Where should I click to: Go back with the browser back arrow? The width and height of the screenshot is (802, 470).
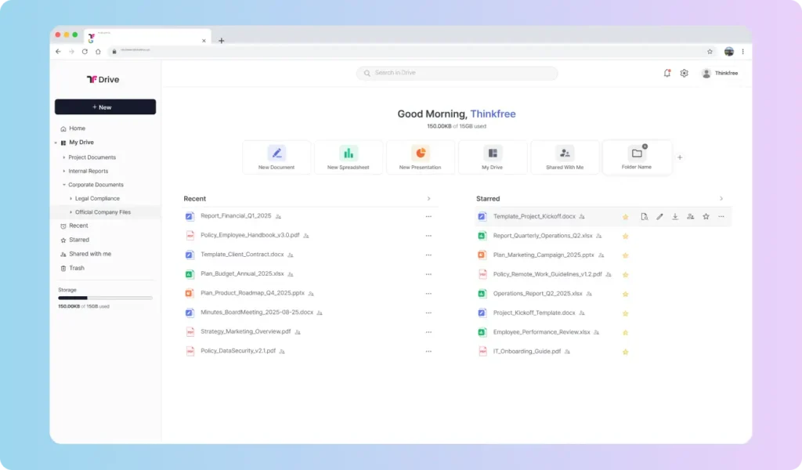point(58,52)
